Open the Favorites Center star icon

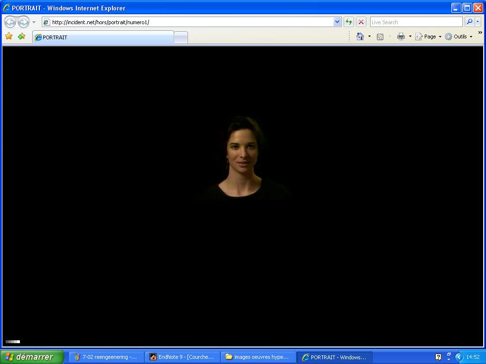coord(9,36)
